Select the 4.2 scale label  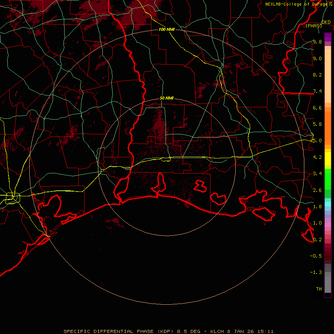point(317,157)
